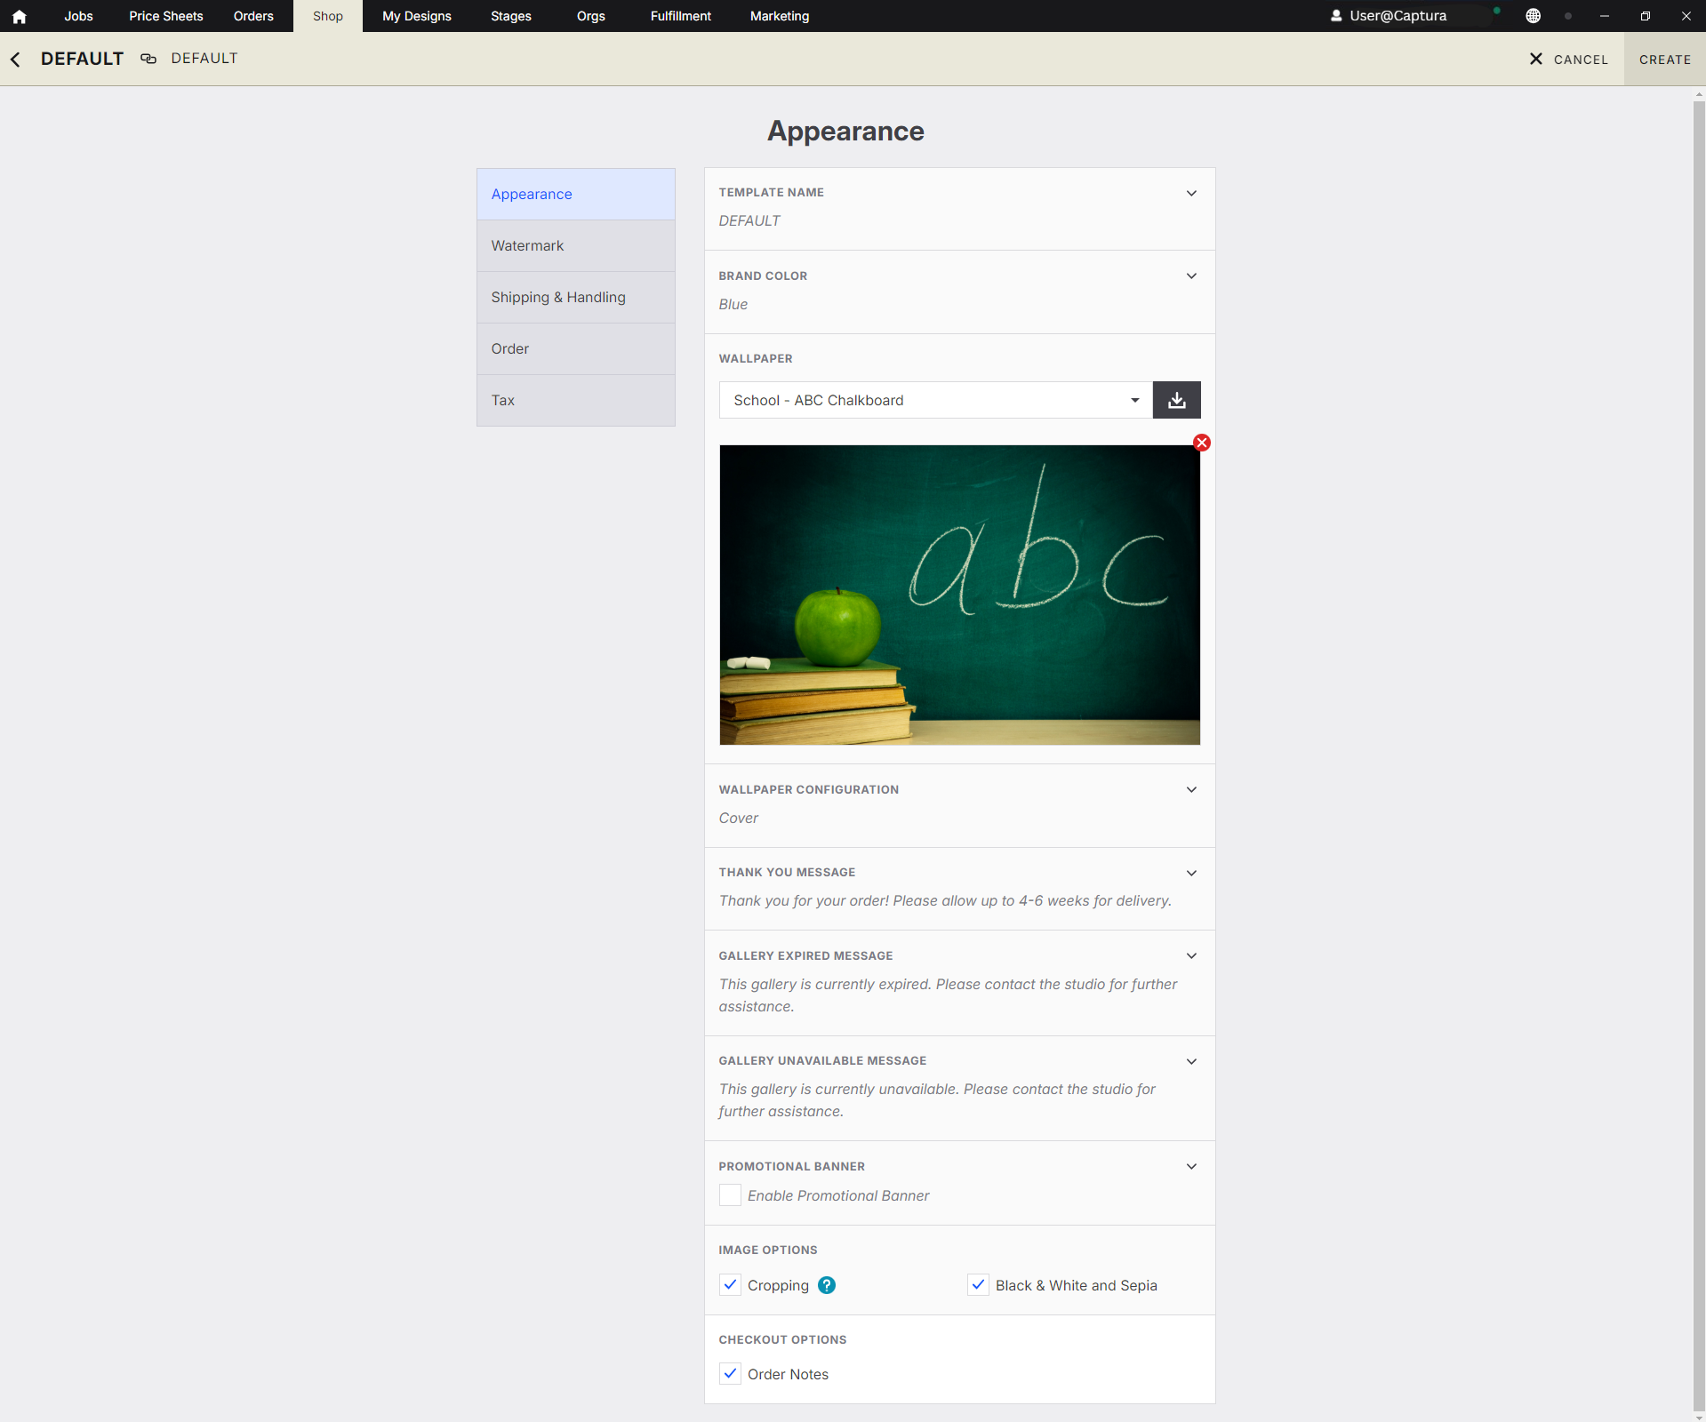Expand the Brand Color section
This screenshot has width=1706, height=1422.
click(x=1191, y=276)
